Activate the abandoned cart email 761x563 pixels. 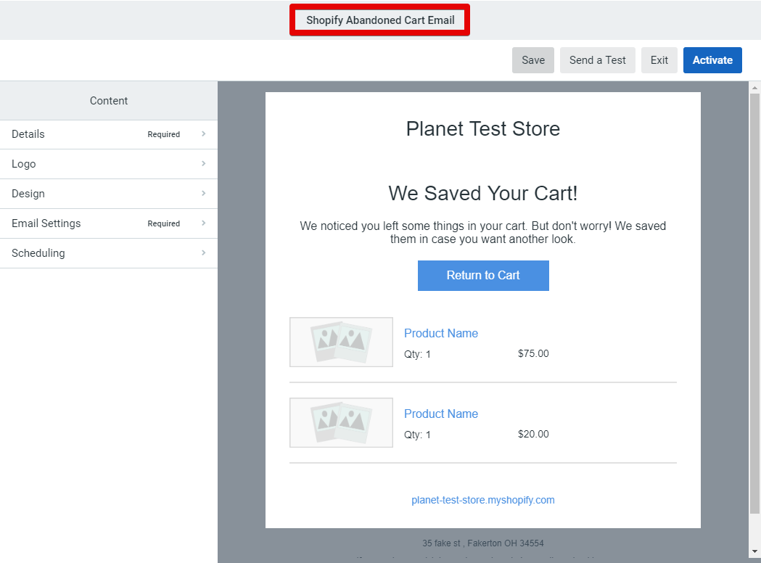point(712,60)
